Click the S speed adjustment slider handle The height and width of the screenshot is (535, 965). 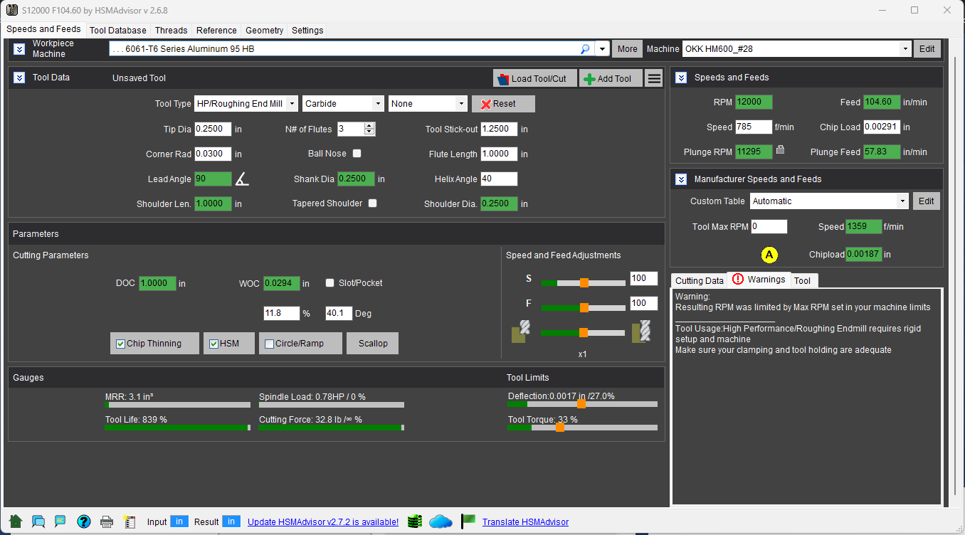584,282
